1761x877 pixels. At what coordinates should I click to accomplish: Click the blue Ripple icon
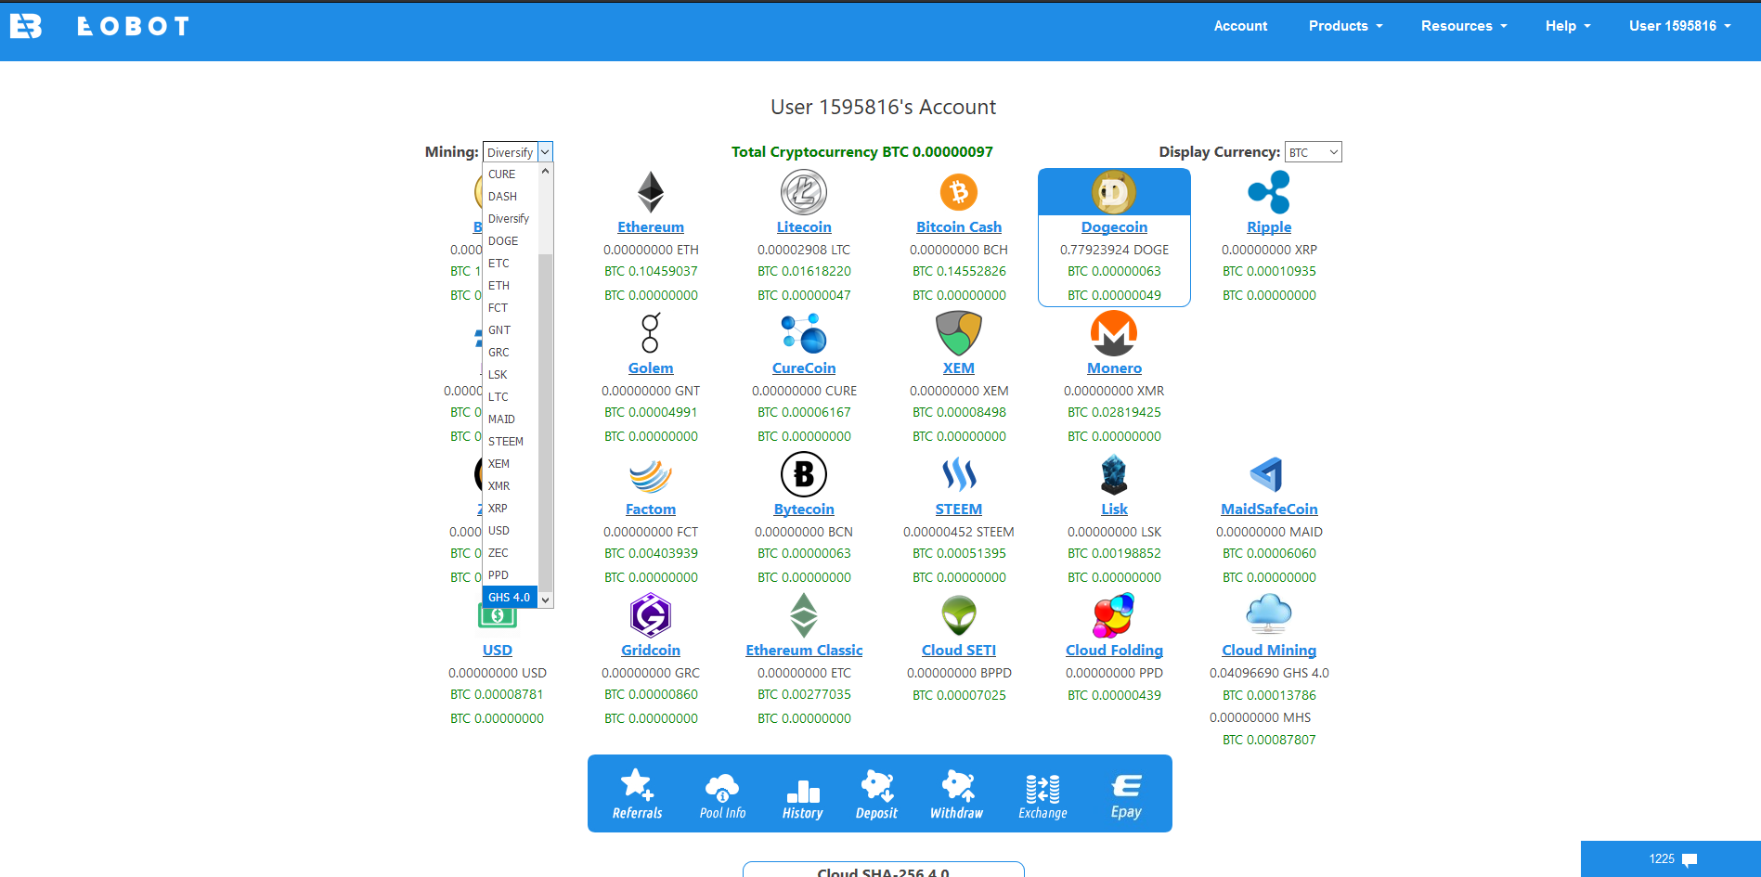point(1269,192)
